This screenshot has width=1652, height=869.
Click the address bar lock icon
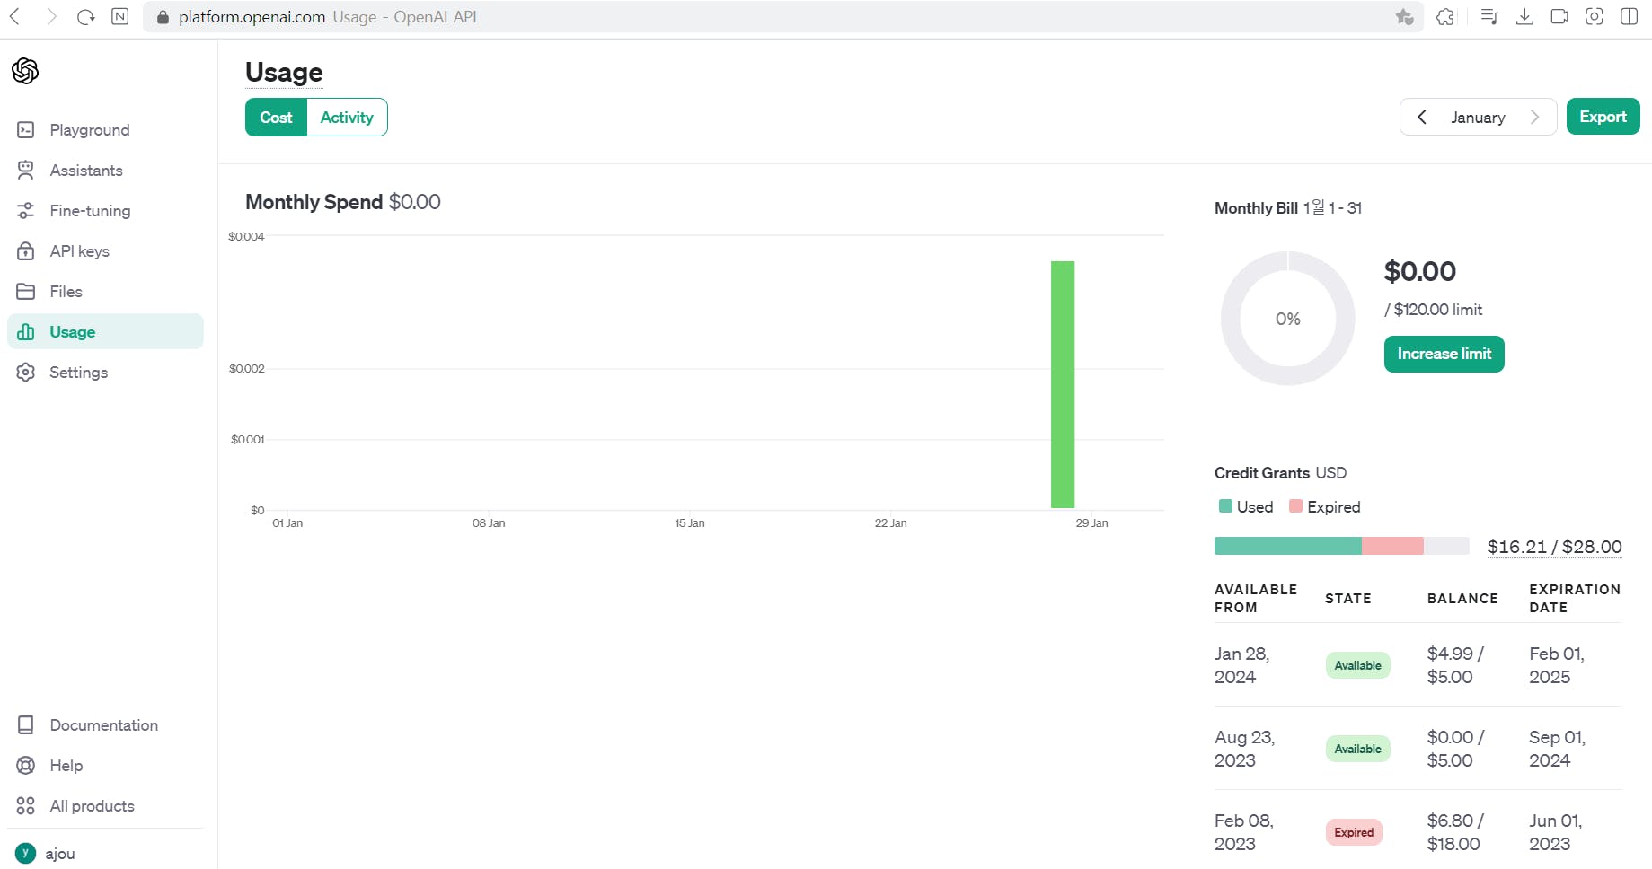click(163, 17)
